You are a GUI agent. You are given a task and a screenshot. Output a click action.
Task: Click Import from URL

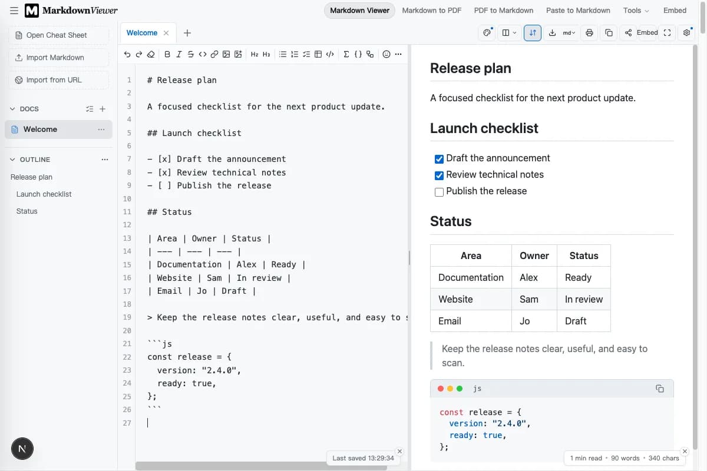[59, 80]
